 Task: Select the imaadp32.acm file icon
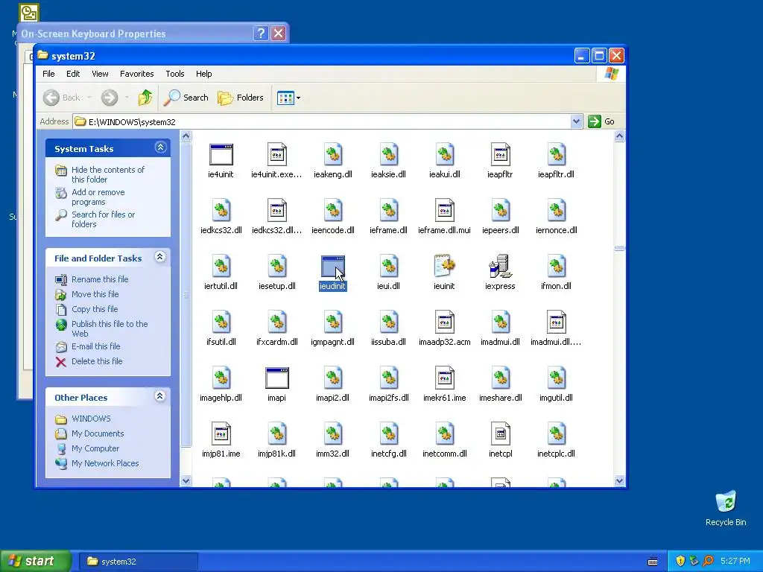pos(444,322)
